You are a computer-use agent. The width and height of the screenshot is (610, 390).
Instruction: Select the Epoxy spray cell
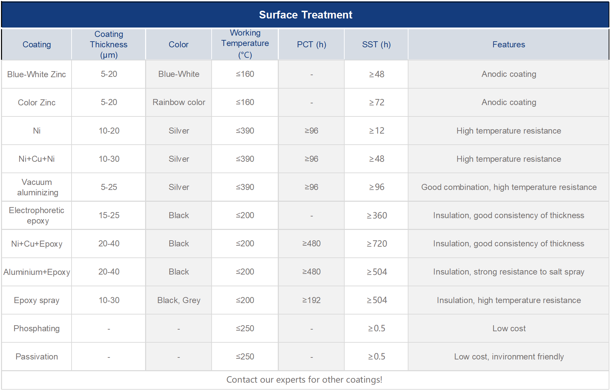(37, 300)
